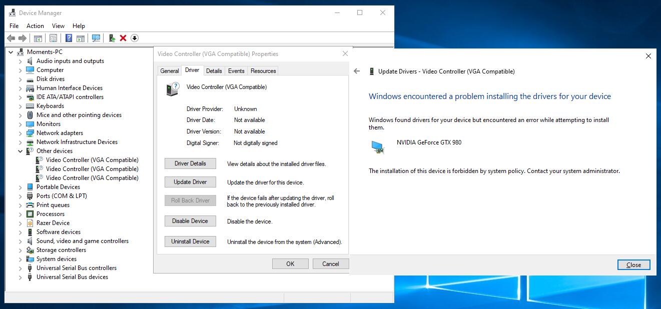Expand the Sound, video and game controllers category
661x309 pixels.
pos(21,240)
